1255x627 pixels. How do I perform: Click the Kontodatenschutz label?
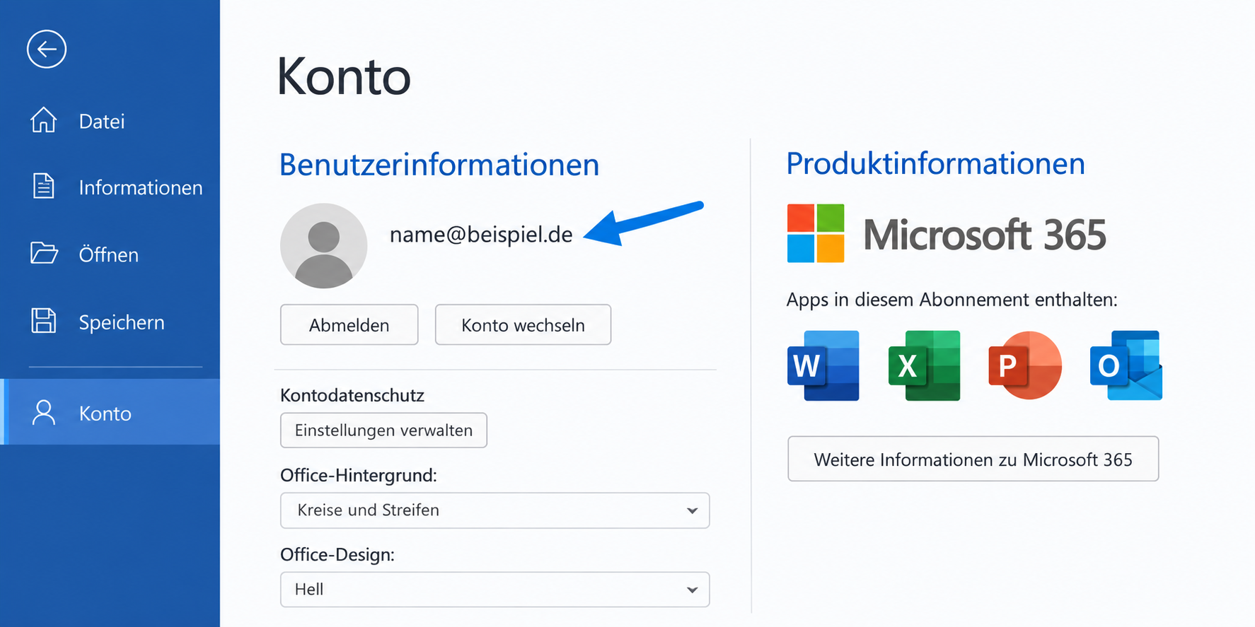click(352, 395)
